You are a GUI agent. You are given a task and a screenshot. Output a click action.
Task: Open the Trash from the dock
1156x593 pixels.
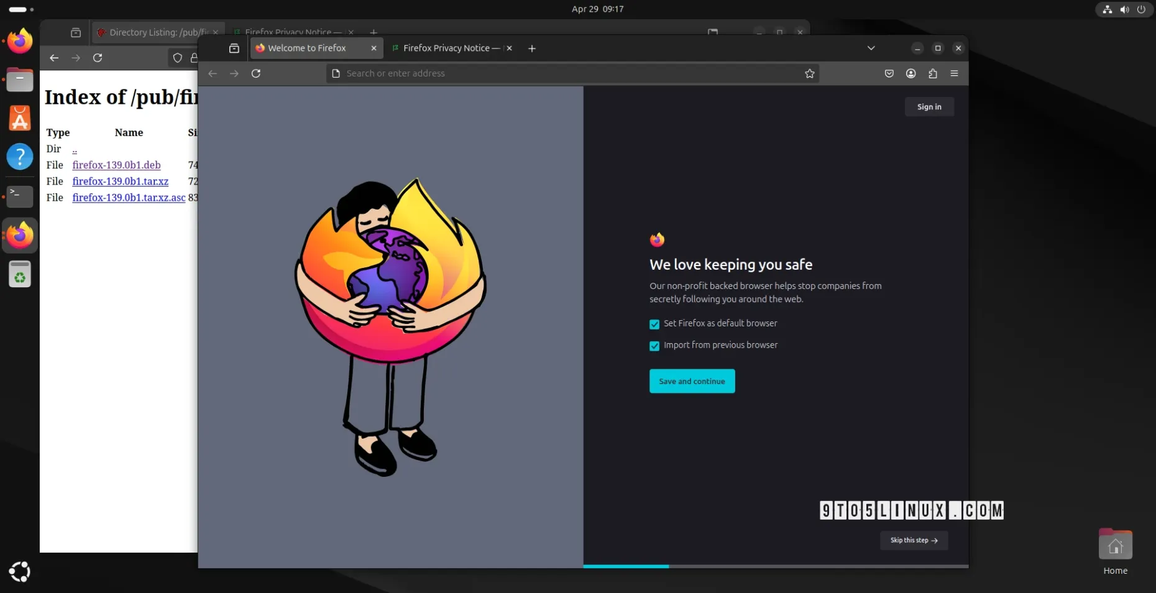pos(20,274)
